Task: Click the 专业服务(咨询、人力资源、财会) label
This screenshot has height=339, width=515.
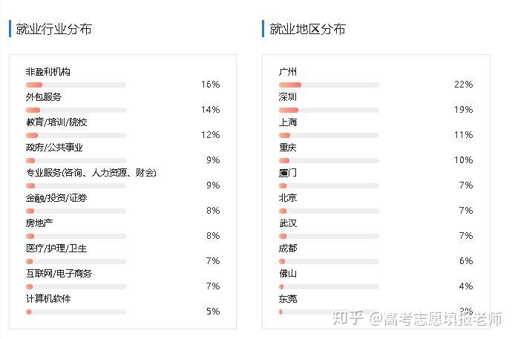Action: pyautogui.click(x=91, y=173)
